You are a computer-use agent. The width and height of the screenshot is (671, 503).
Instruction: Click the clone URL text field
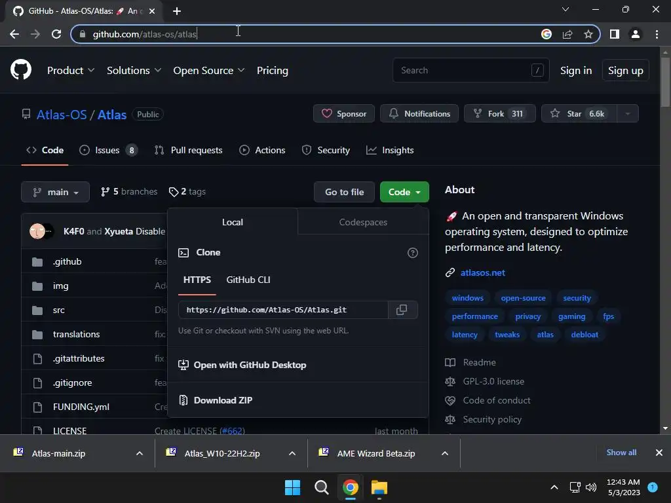[x=283, y=310]
